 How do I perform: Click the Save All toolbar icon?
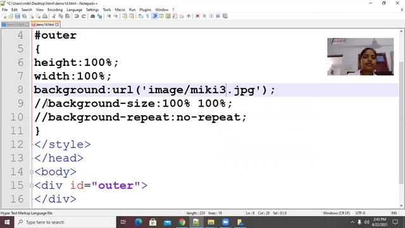pyautogui.click(x=24, y=16)
